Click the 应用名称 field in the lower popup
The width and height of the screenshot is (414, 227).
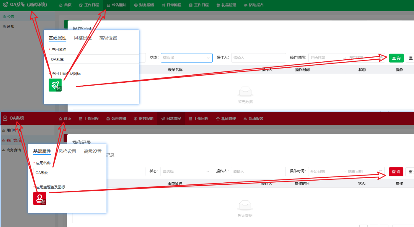point(69,173)
